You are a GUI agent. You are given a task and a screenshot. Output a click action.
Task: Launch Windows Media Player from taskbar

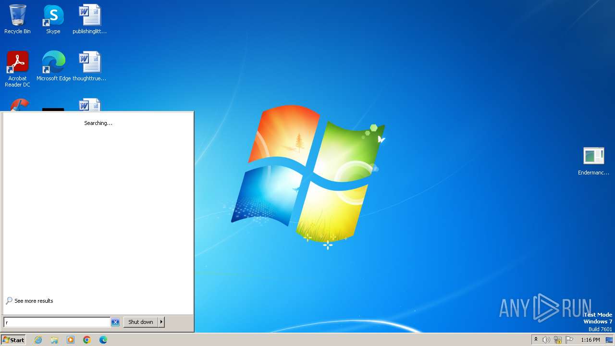pos(71,340)
